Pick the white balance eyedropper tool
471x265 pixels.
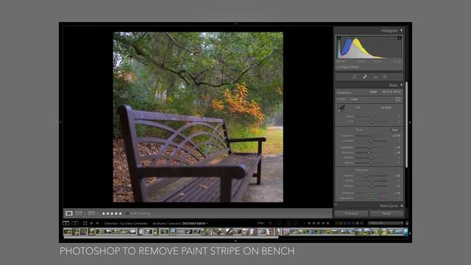341,109
